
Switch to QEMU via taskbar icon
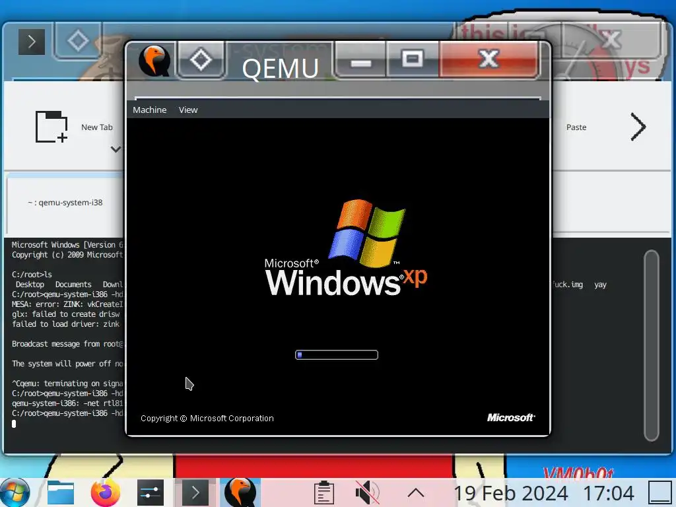(240, 492)
